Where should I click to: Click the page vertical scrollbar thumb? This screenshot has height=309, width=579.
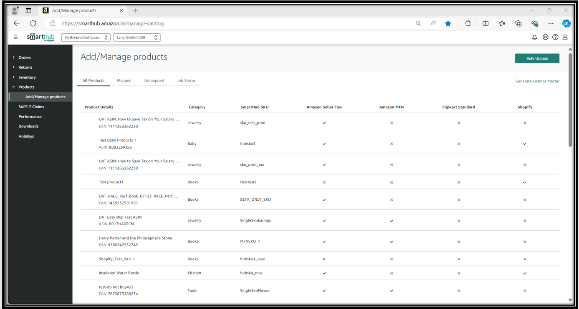click(570, 99)
